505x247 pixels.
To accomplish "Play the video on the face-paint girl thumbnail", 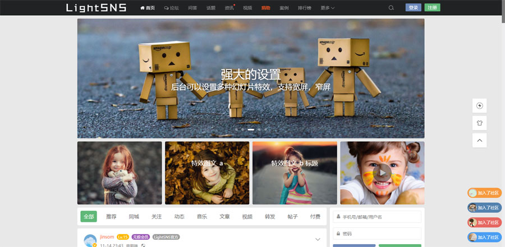I will point(382,173).
